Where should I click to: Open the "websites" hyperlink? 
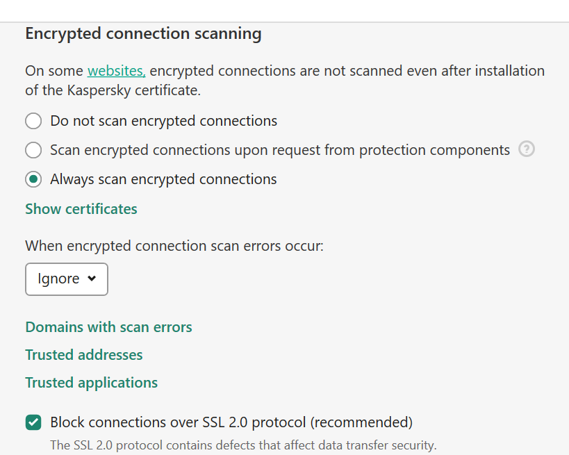coord(116,71)
